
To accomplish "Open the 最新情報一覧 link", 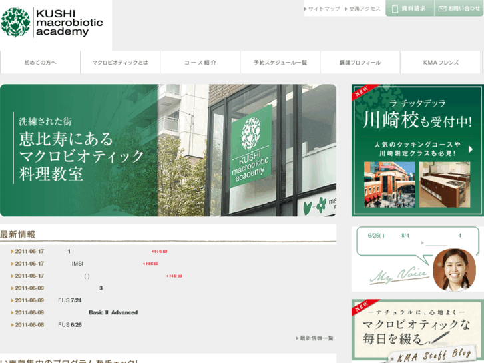I will pyautogui.click(x=315, y=338).
